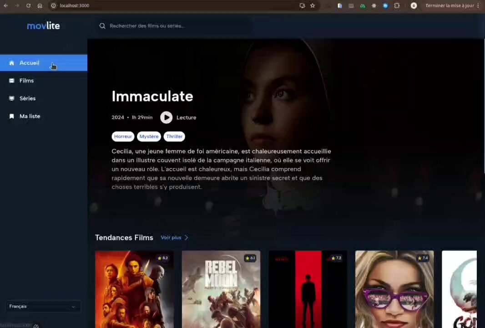Open the Ma liste menu item
Image resolution: width=485 pixels, height=328 pixels.
click(x=44, y=116)
